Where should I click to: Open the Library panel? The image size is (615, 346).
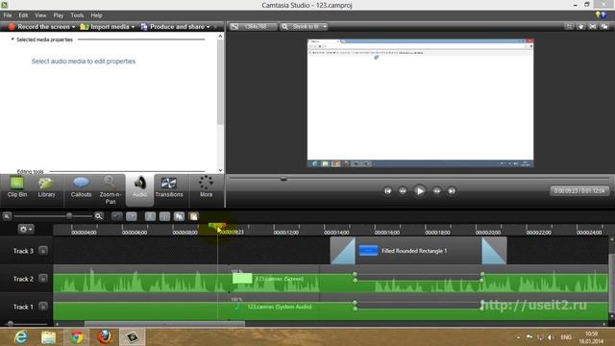[x=46, y=187]
